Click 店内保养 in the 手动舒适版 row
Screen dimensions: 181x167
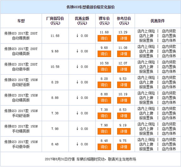point(169,118)
